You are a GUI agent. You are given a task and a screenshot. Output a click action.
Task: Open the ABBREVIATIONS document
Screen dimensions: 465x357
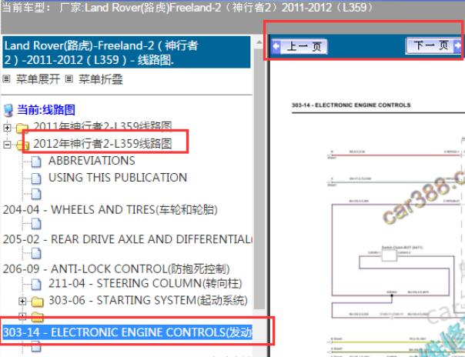92,161
